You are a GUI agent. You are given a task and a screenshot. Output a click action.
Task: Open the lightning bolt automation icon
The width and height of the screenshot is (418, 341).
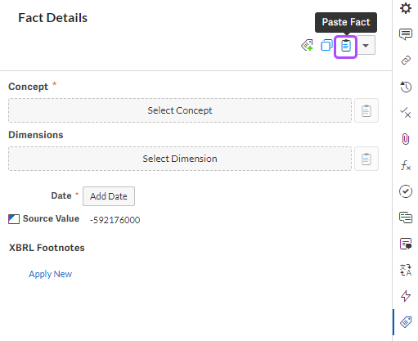(x=406, y=296)
